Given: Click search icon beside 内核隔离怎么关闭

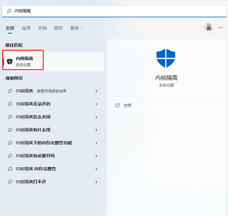Looking at the screenshot, I should coord(10,117).
